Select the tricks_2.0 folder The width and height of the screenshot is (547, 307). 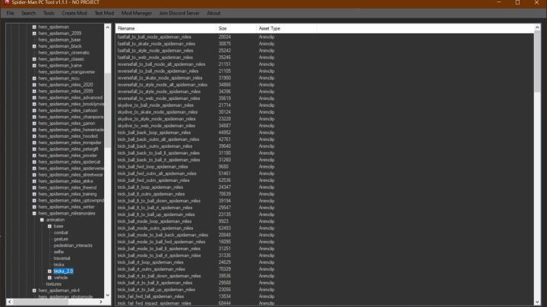[x=63, y=271]
